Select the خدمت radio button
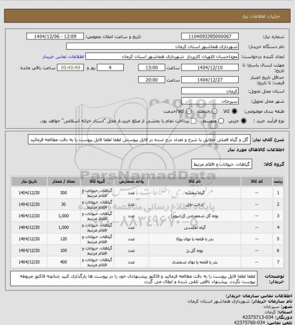Screen dimensions: 295x325 pos(214,111)
